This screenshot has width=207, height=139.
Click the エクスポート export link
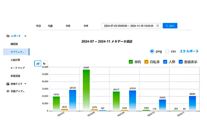[x=189, y=51]
